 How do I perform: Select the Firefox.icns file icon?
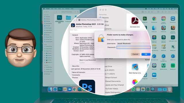click(164, 28)
